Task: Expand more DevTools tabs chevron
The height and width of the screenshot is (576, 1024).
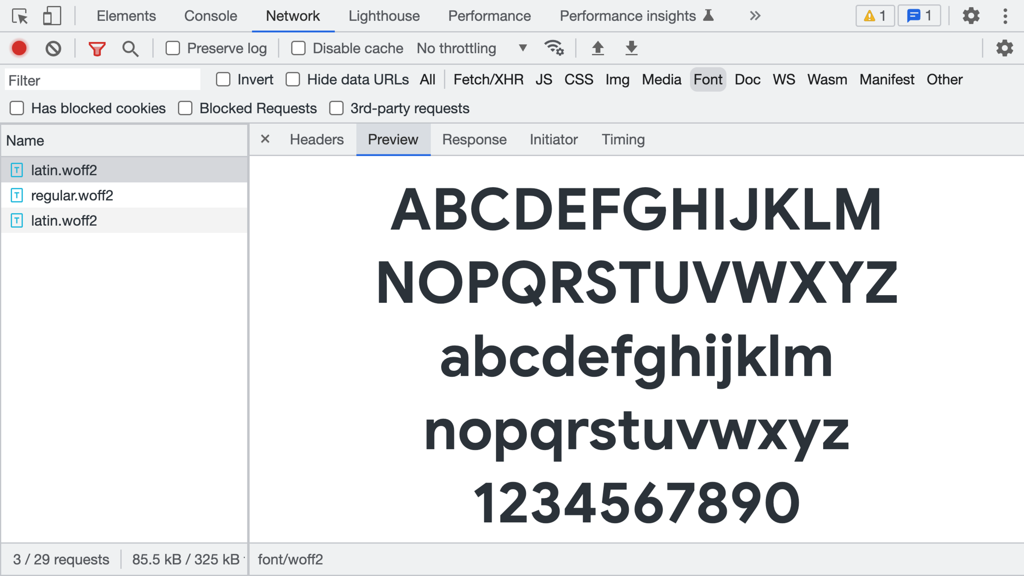Action: point(755,16)
